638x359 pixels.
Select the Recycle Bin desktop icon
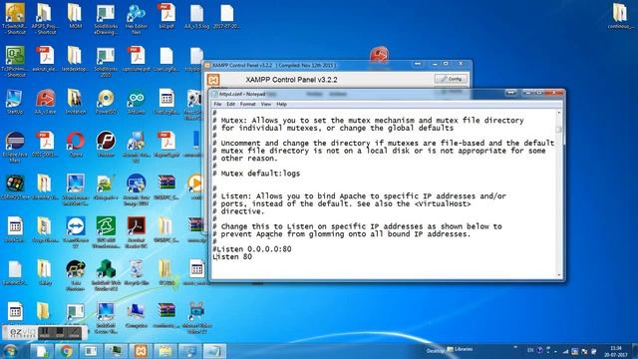click(x=136, y=272)
